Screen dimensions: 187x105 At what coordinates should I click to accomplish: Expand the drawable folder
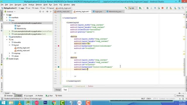click(9, 42)
